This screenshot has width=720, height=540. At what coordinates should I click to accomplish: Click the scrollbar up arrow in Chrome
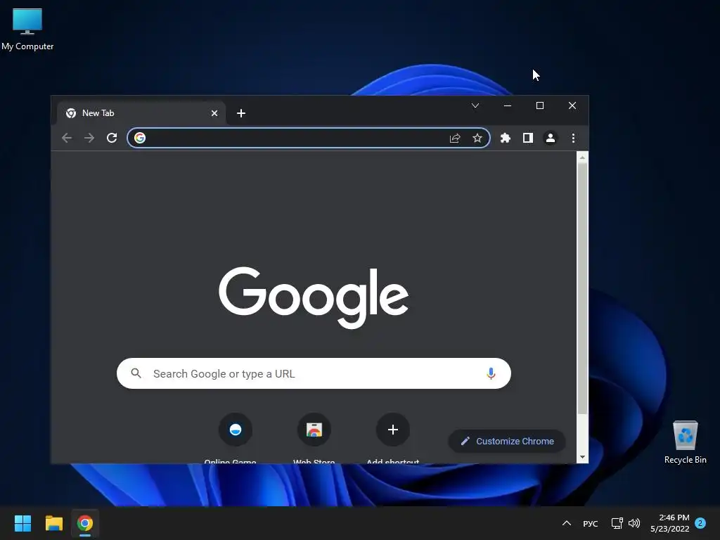(x=582, y=157)
